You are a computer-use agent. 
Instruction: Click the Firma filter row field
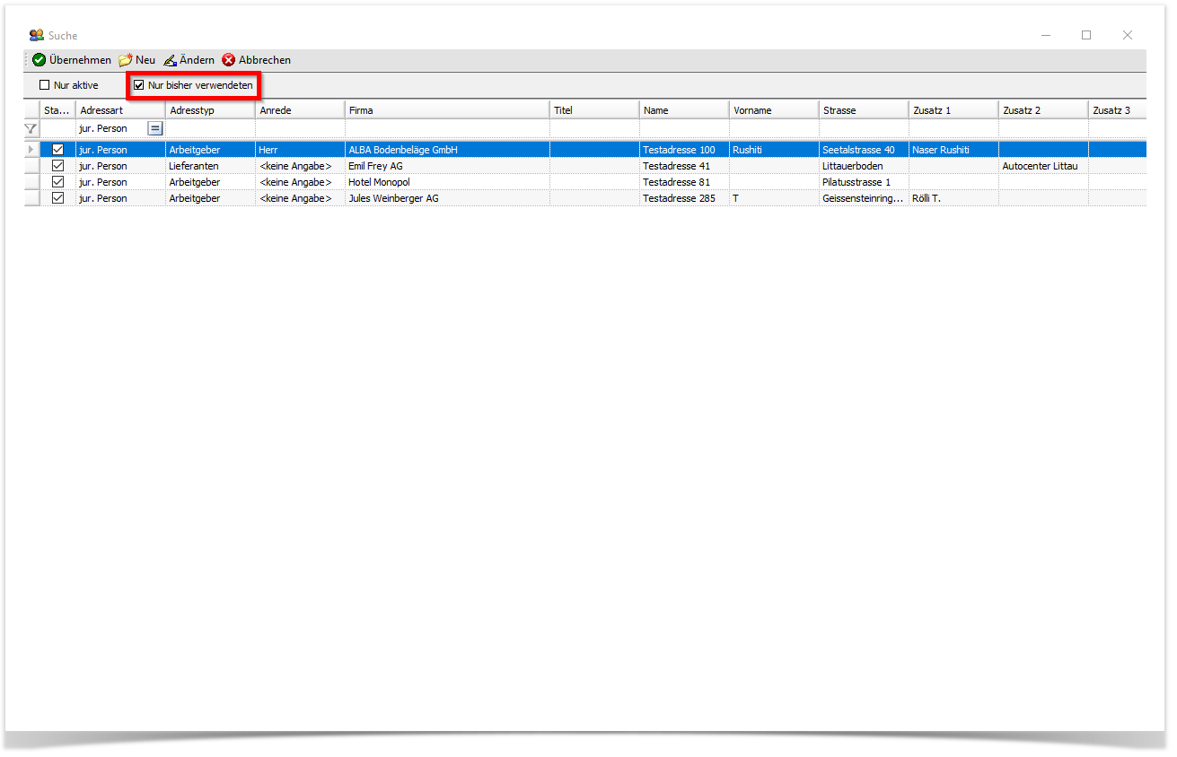coord(448,128)
